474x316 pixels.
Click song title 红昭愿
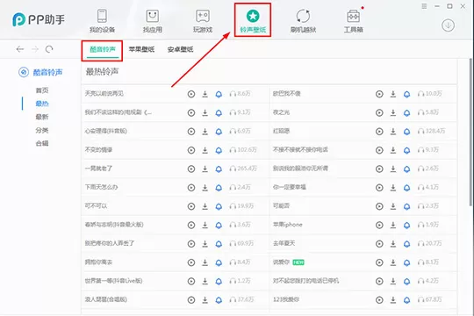click(x=281, y=131)
